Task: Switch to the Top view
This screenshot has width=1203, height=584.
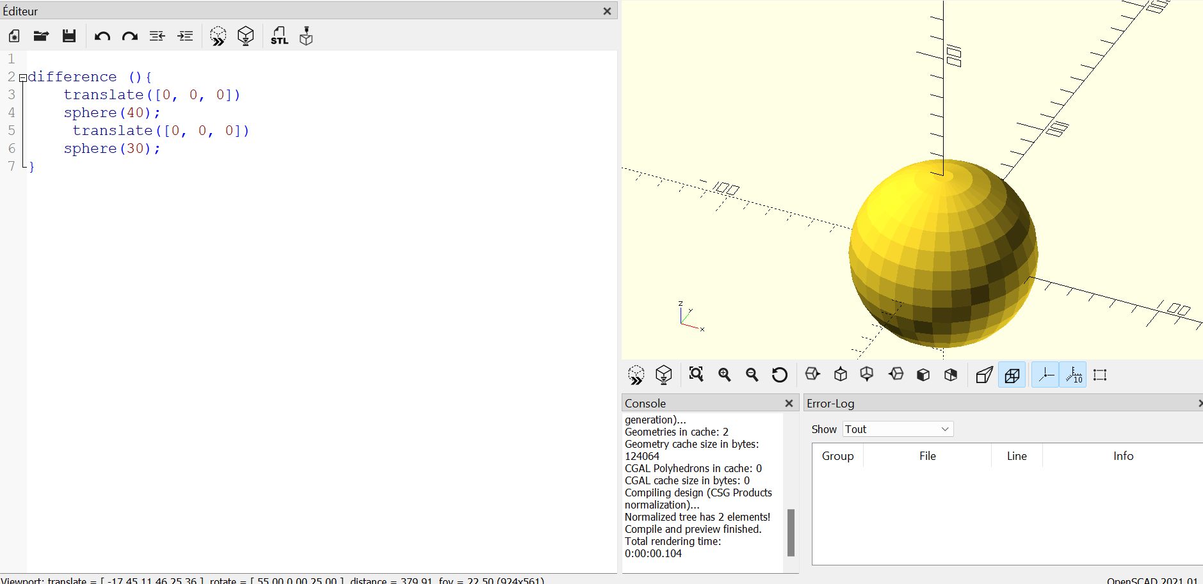Action: point(841,374)
